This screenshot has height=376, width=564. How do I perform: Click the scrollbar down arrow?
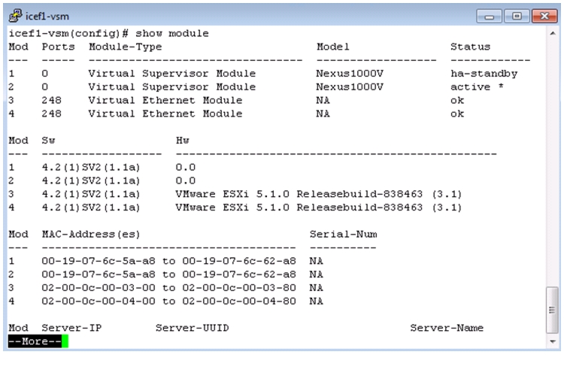(x=553, y=341)
